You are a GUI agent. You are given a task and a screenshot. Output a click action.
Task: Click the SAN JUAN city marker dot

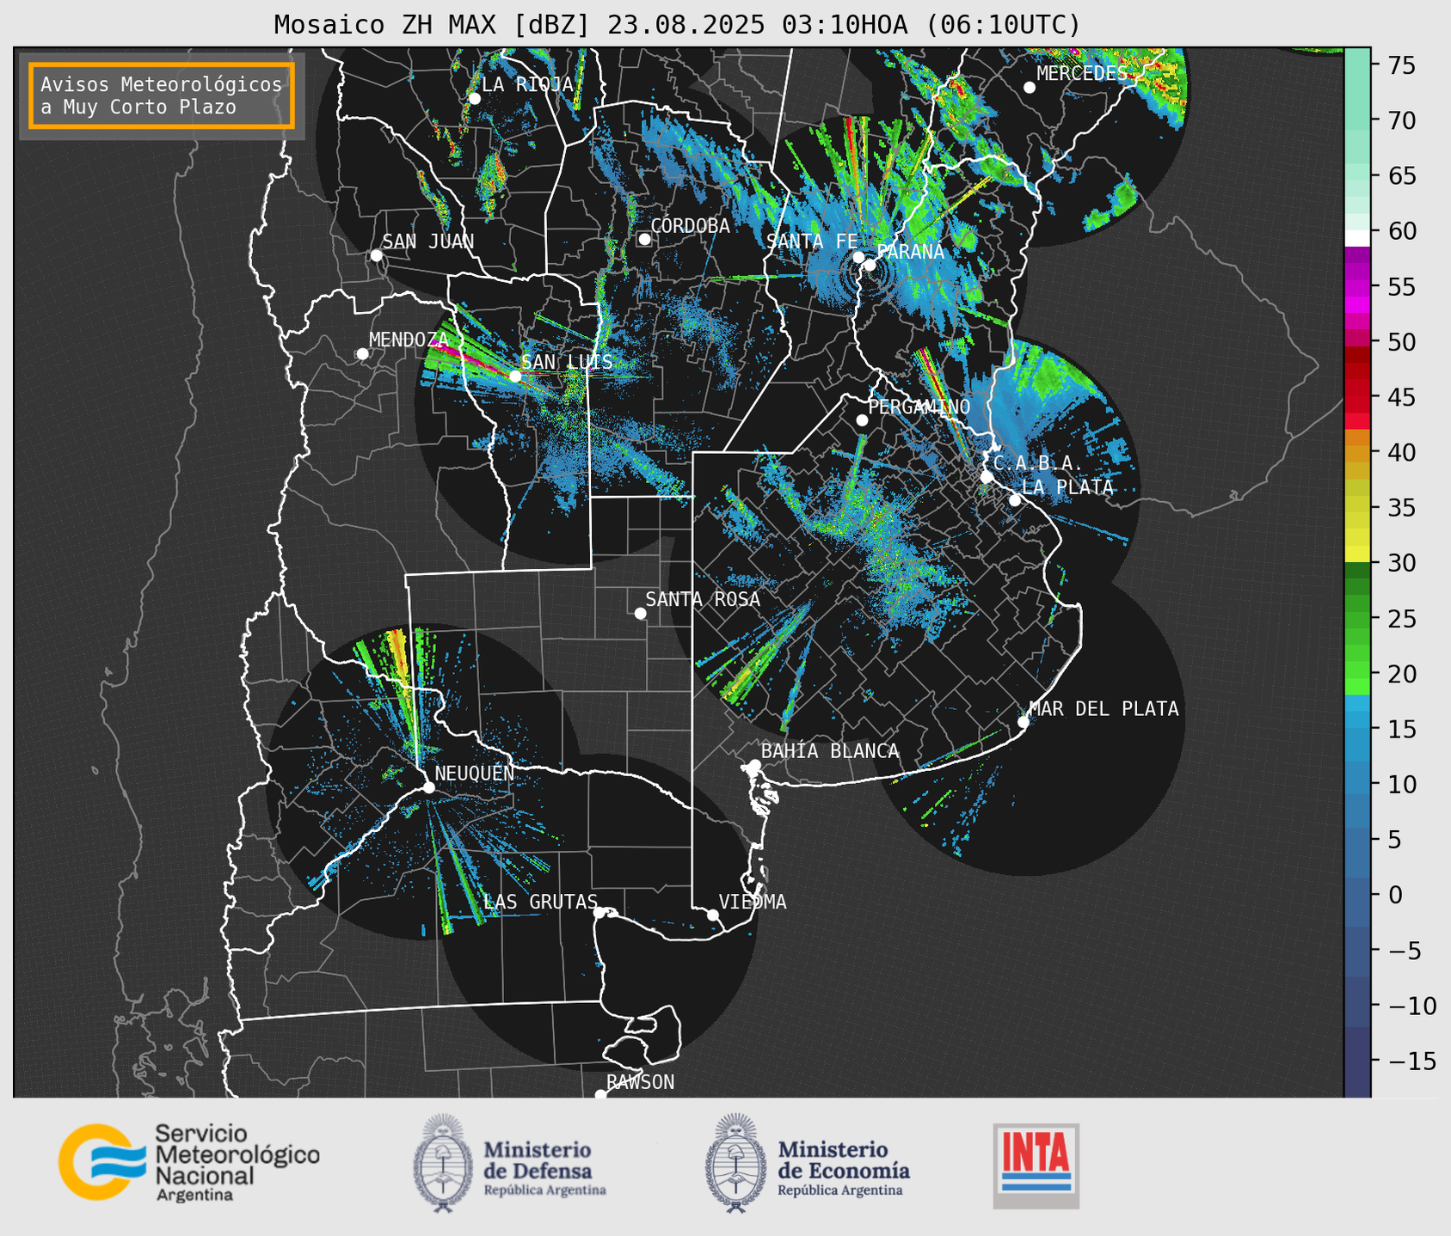point(376,255)
